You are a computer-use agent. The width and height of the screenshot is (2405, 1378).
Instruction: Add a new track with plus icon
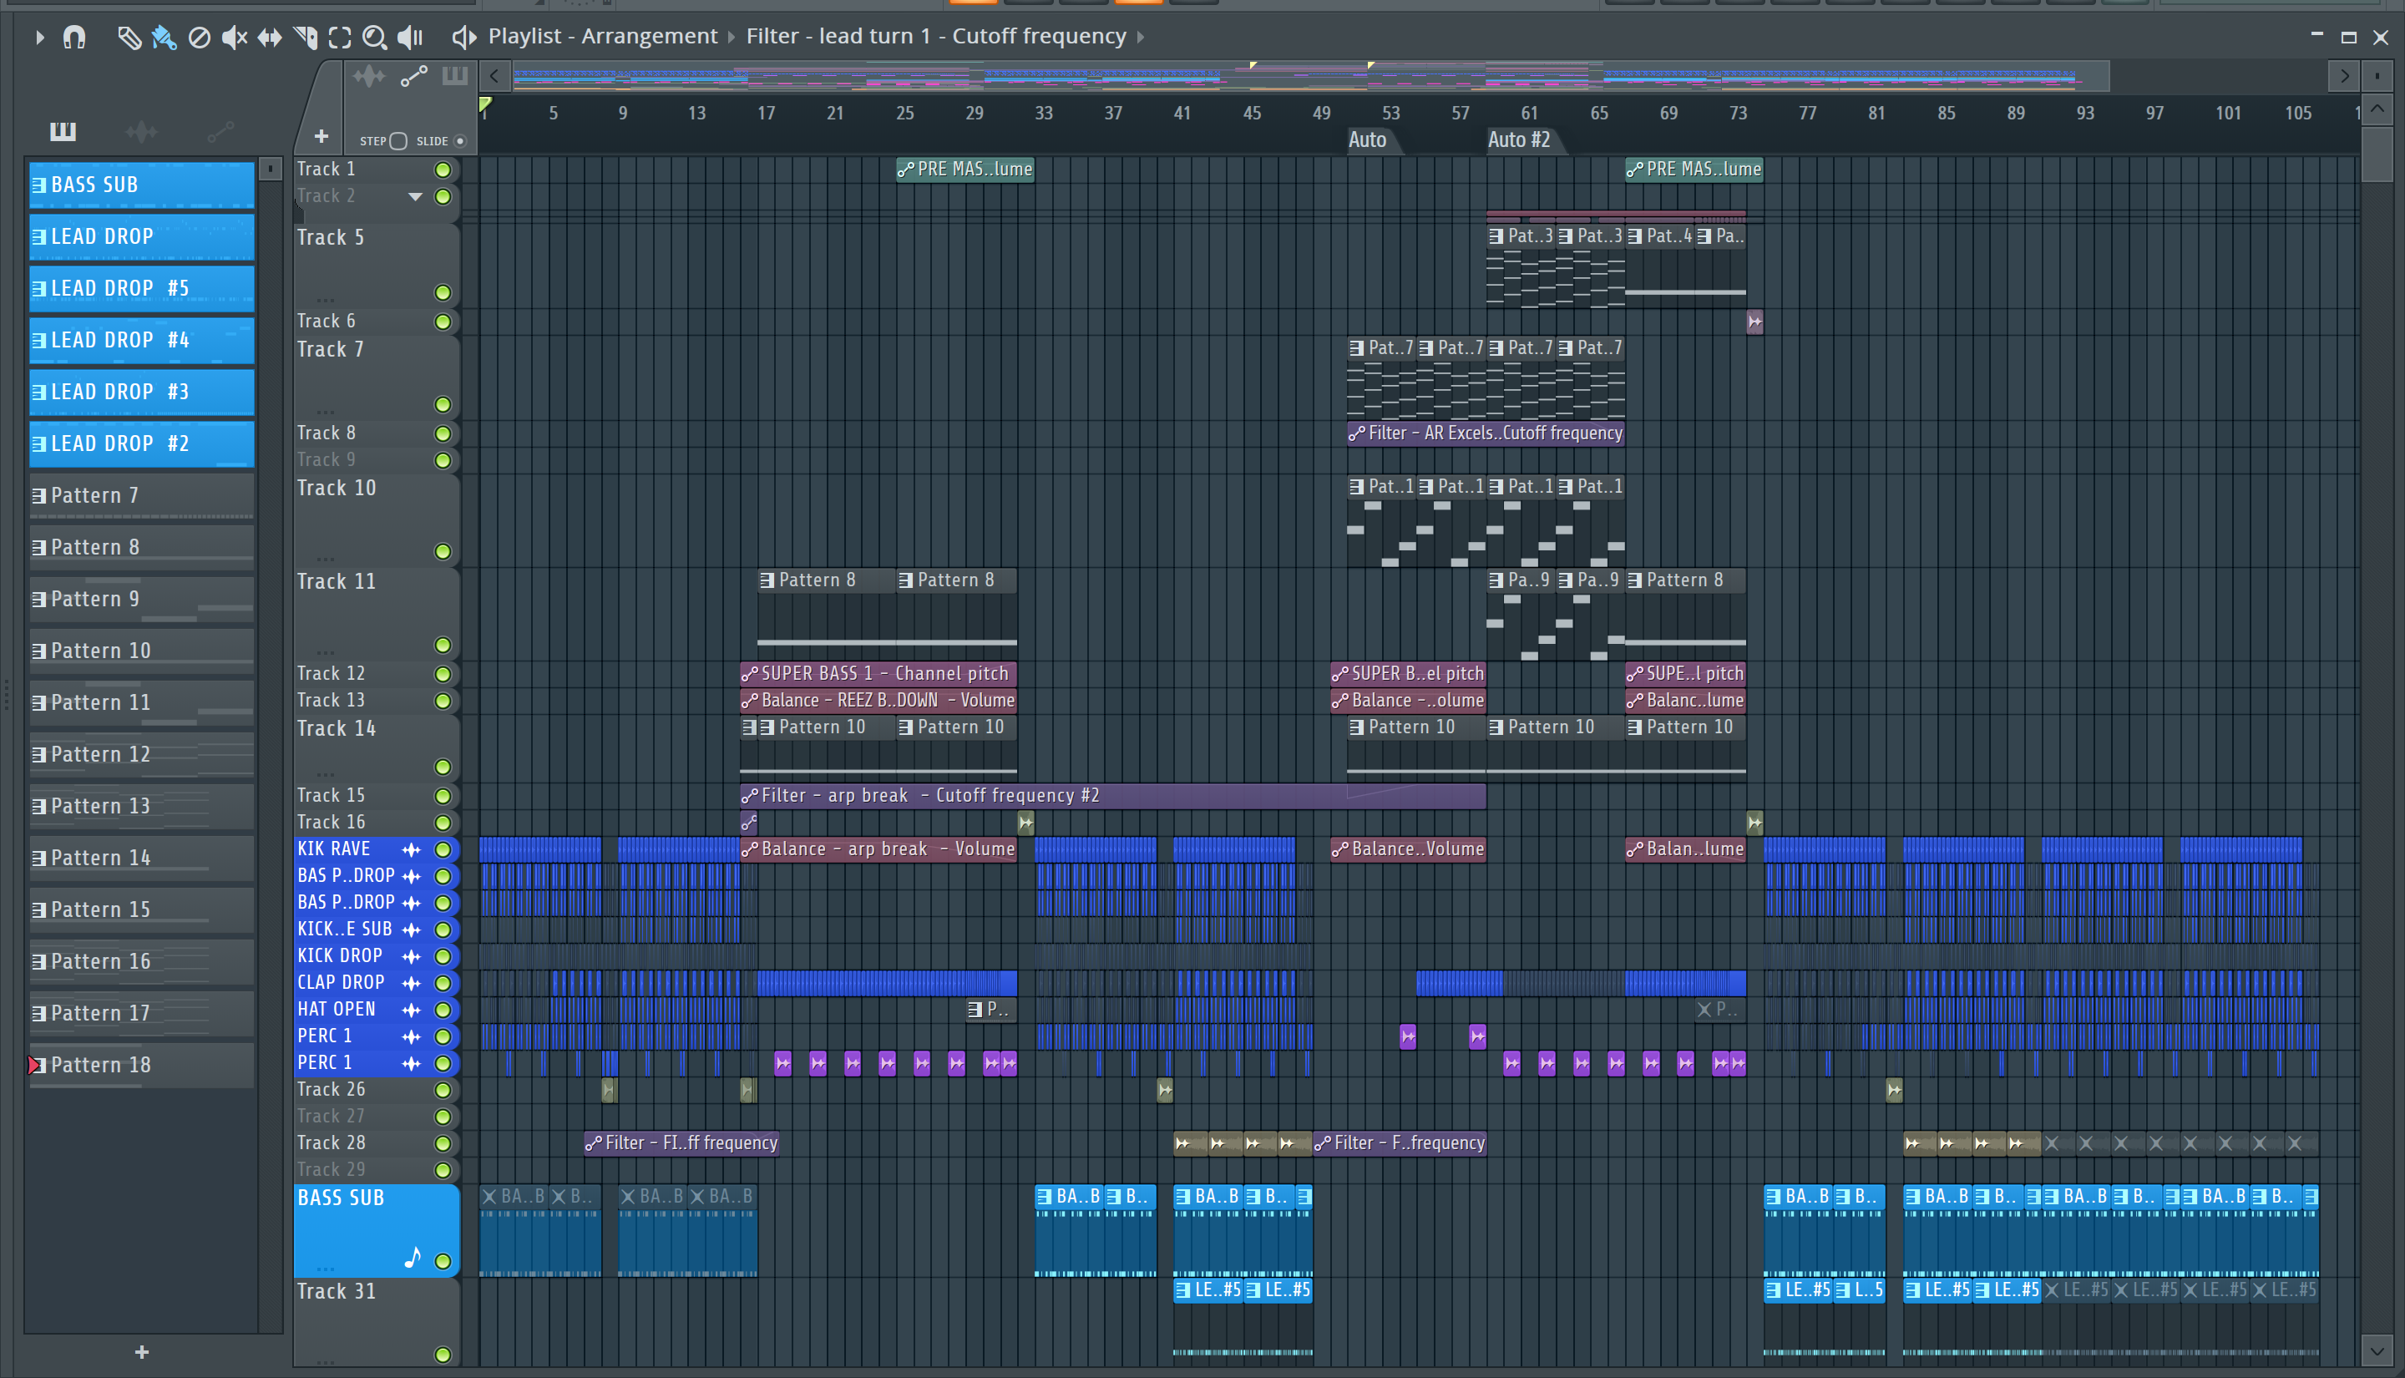322,136
